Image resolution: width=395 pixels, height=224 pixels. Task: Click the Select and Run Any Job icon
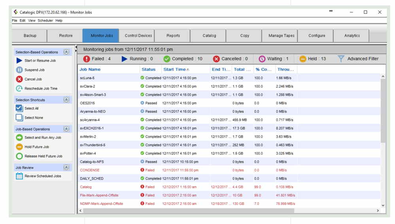19,138
